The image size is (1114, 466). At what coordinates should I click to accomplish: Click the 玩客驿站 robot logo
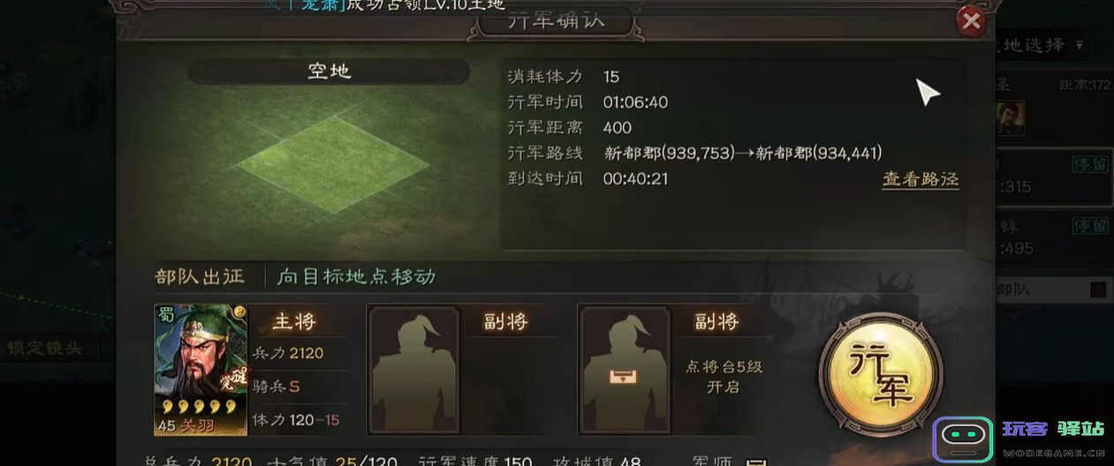pos(965,439)
